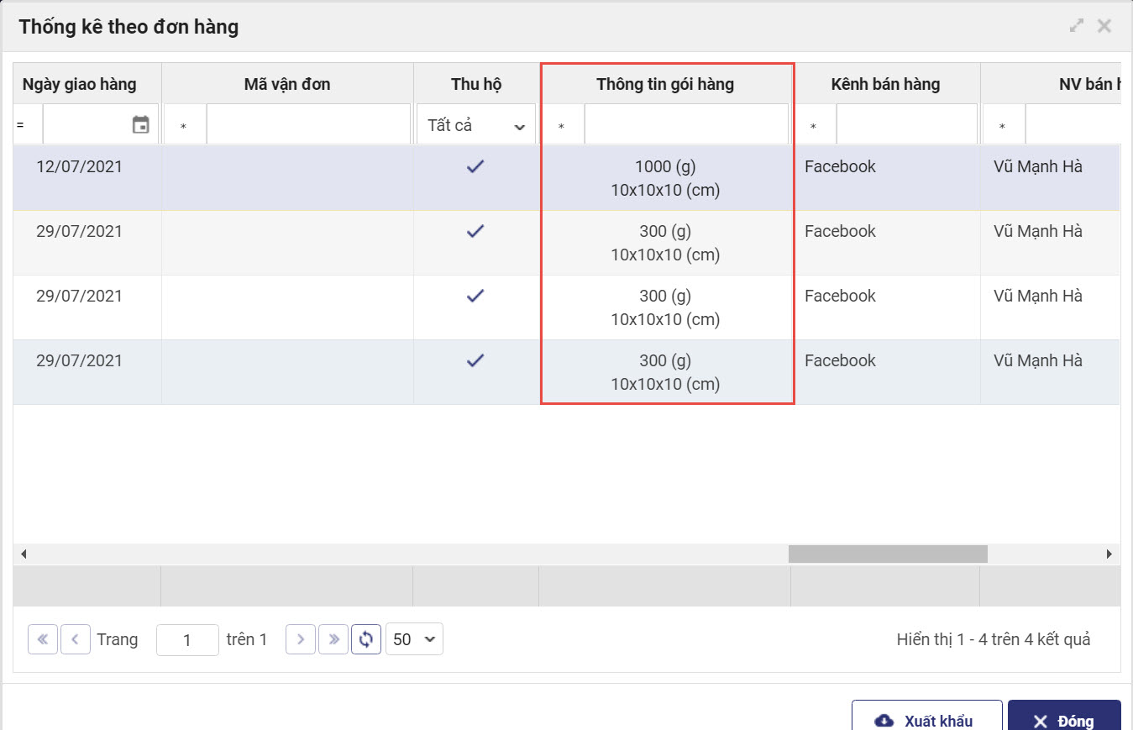Go to the next page

tap(301, 639)
